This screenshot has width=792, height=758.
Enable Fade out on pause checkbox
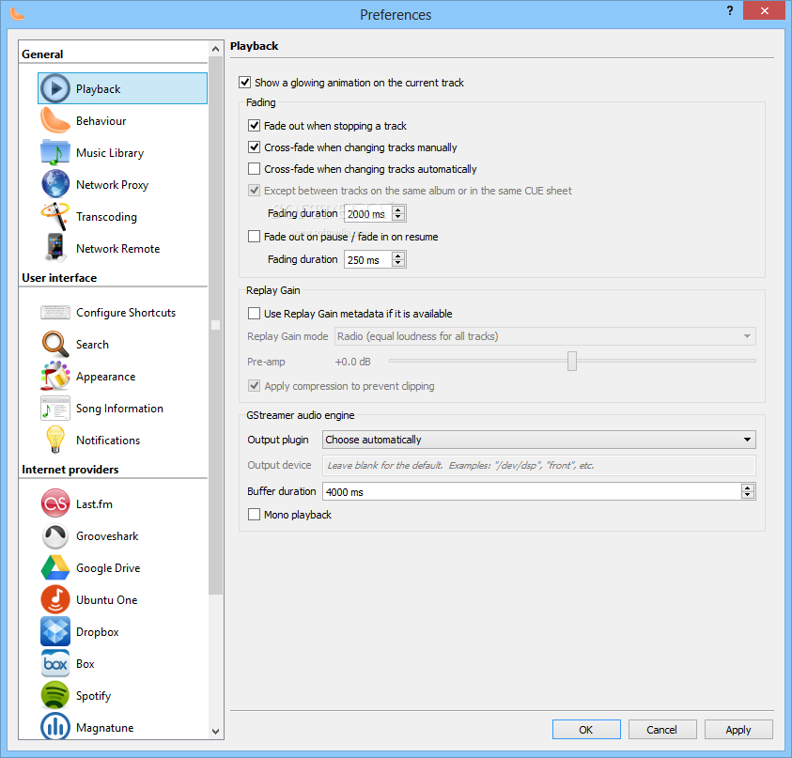[x=254, y=237]
